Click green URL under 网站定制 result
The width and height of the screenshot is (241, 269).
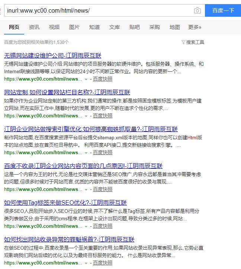(x=43, y=116)
